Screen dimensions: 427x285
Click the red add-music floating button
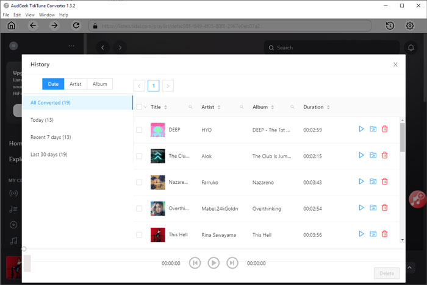click(417, 199)
